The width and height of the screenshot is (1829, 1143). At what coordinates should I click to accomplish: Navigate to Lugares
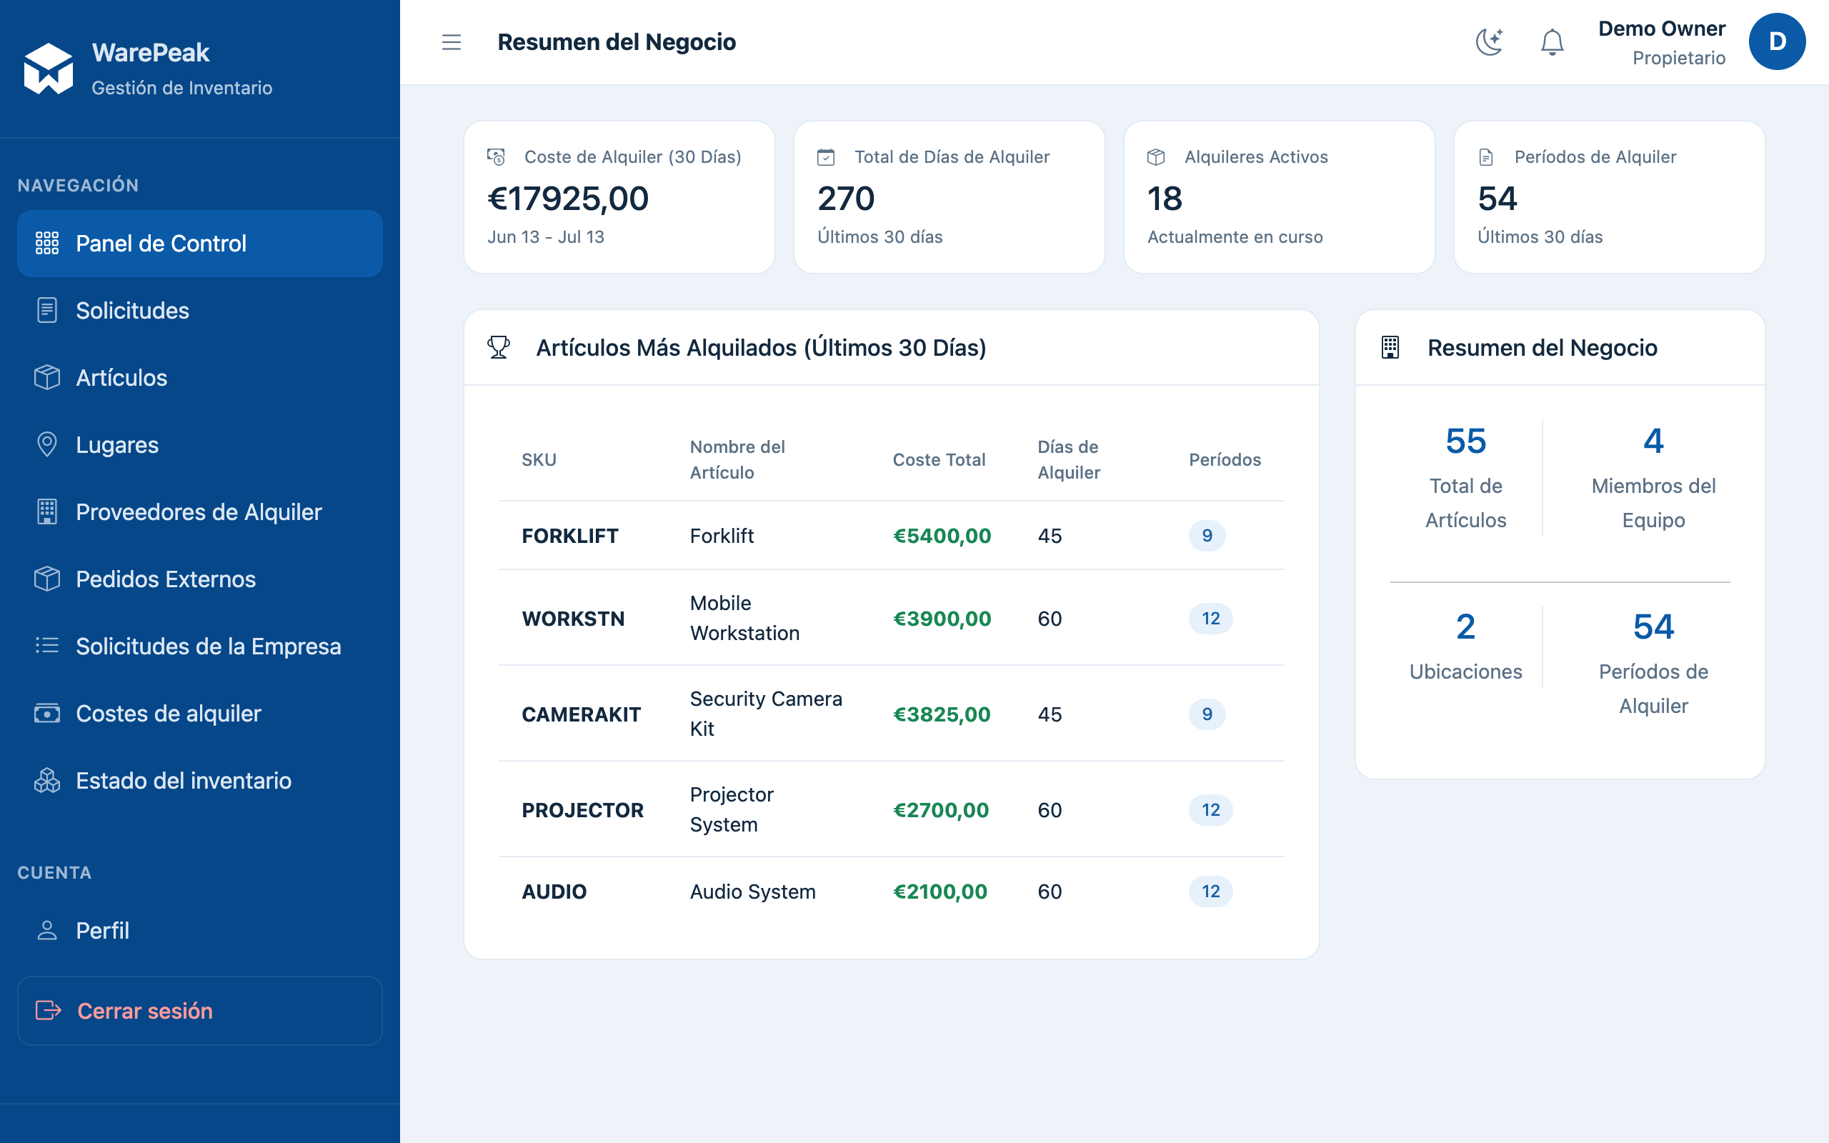click(199, 444)
